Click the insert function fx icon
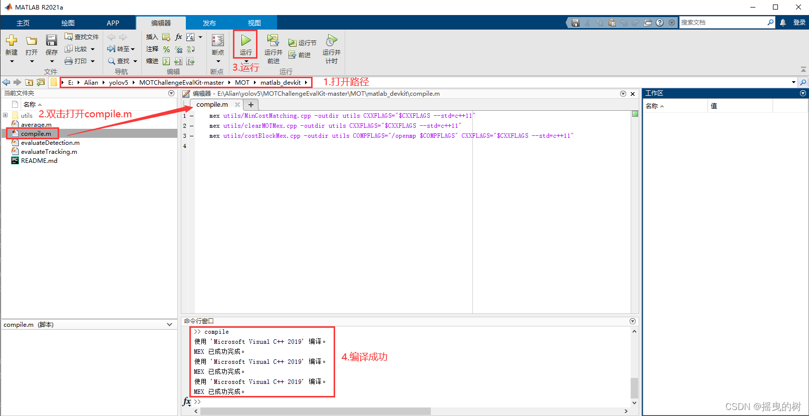Viewport: 809px width, 416px height. (178, 37)
